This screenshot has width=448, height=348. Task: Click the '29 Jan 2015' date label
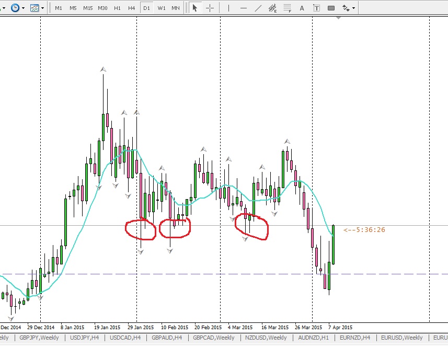(x=141, y=327)
